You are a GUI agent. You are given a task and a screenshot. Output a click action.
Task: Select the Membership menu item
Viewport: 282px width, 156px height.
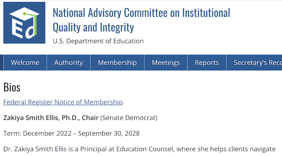click(117, 63)
